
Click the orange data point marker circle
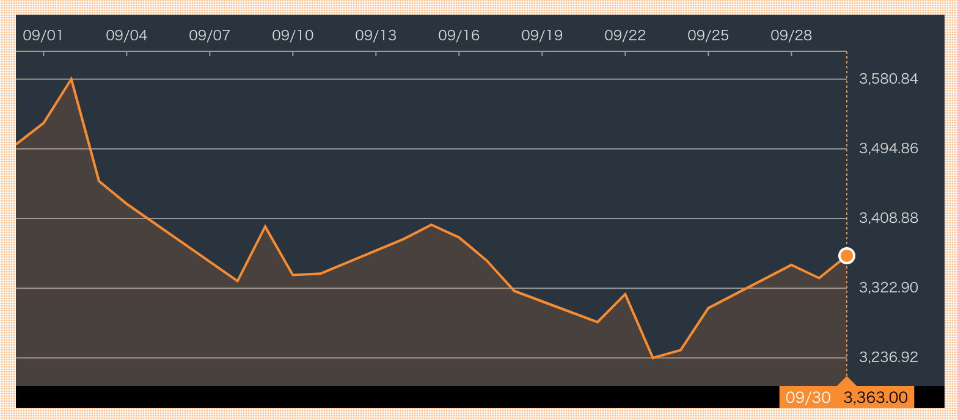pos(846,256)
